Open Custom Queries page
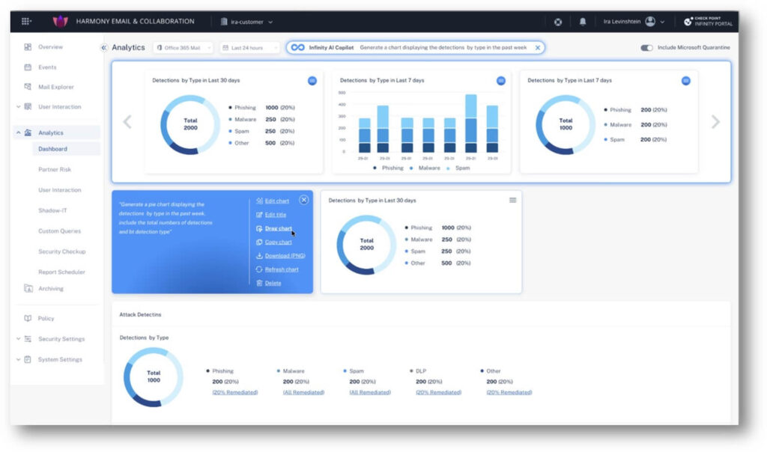Screen dimensions: 767x452 60,231
